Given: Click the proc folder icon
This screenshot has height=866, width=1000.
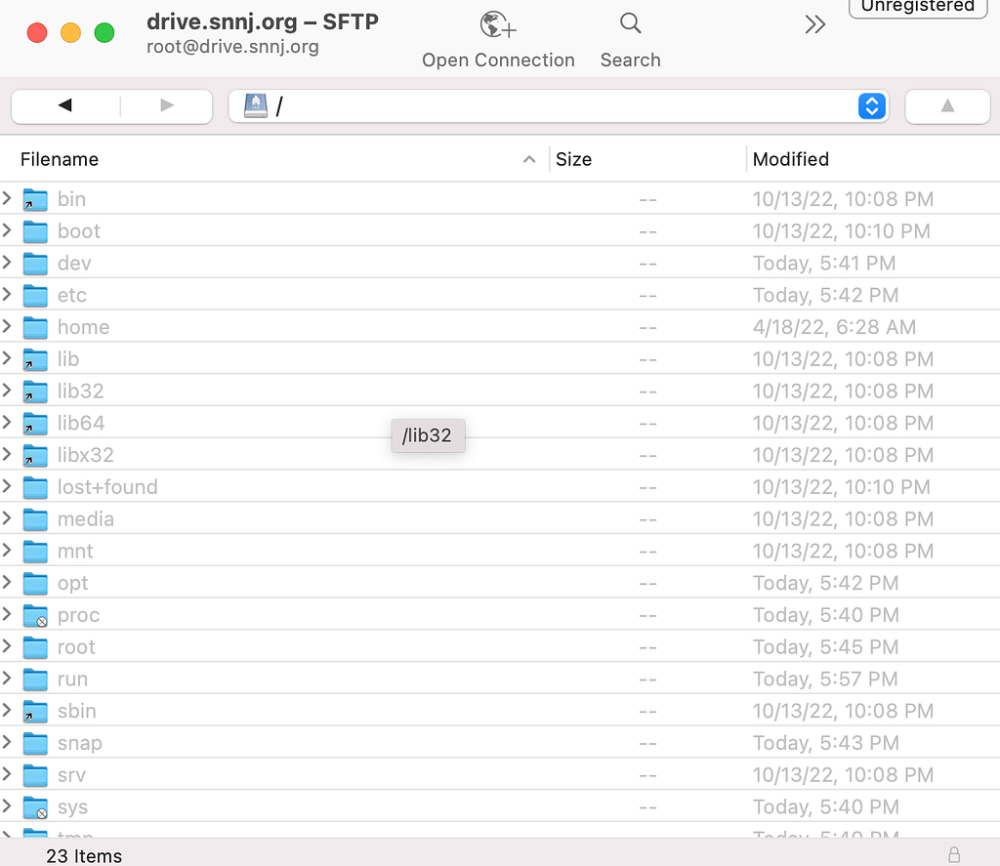Looking at the screenshot, I should tap(35, 615).
